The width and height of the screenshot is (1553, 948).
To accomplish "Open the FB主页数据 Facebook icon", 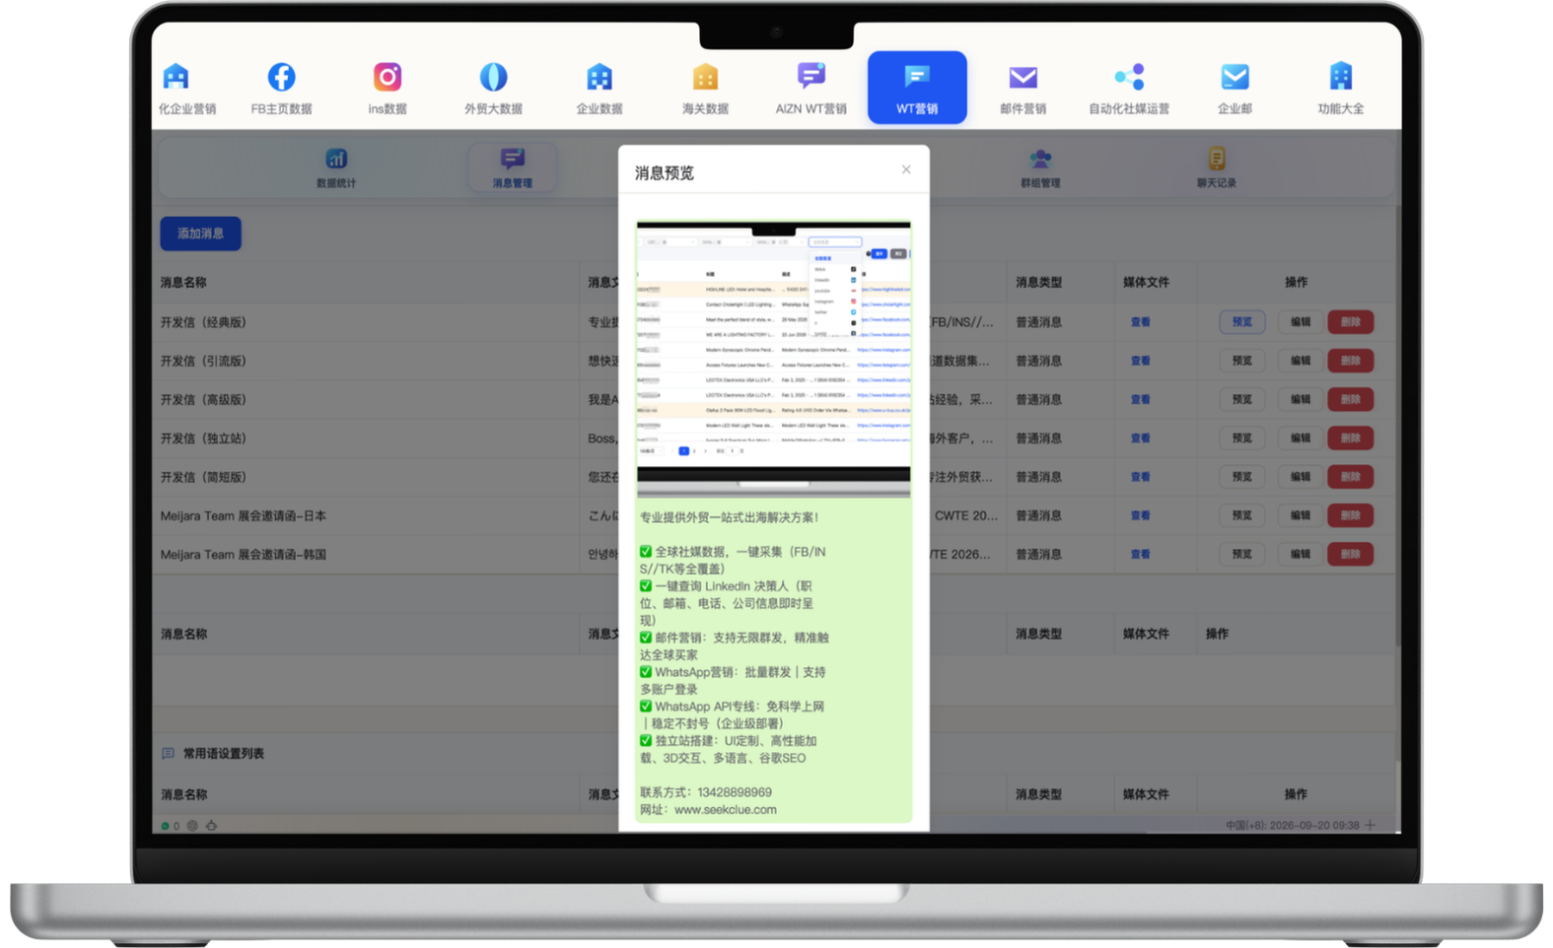I will click(x=281, y=77).
